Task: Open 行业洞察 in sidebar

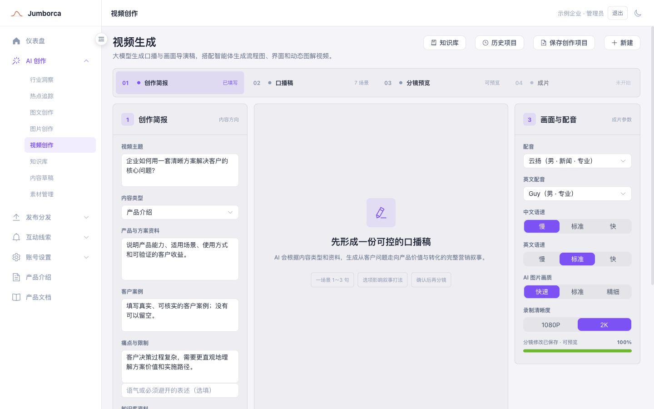Action: tap(60, 80)
